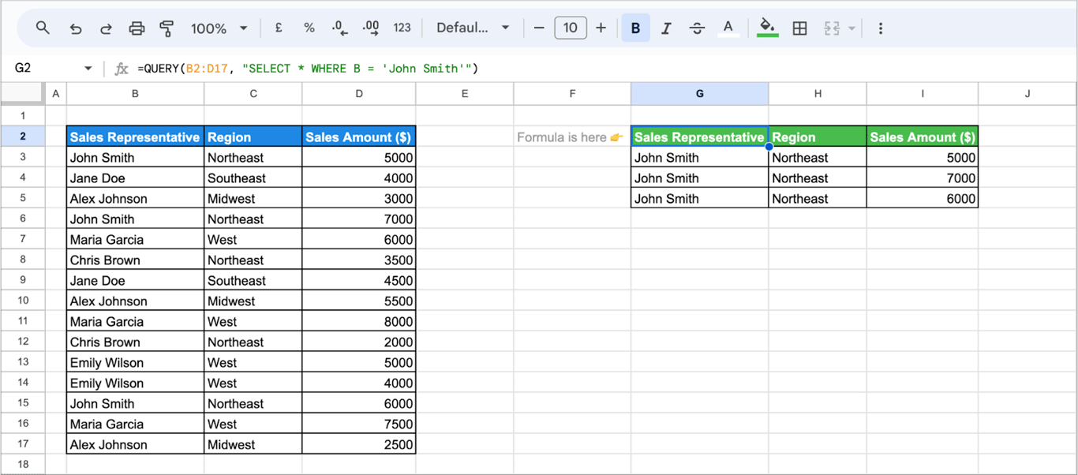This screenshot has height=475, width=1078.
Task: Open the Fill color paint bucket
Action: [x=767, y=28]
